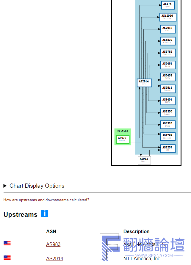This screenshot has width=191, height=265.
Task: Click the US flag beside AS2914
Action: tap(7, 258)
